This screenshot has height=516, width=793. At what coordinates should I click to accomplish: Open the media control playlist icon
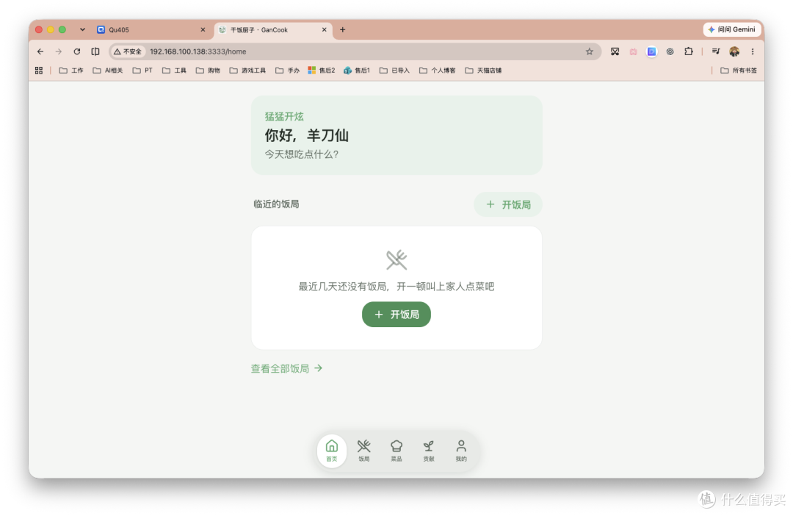click(716, 51)
